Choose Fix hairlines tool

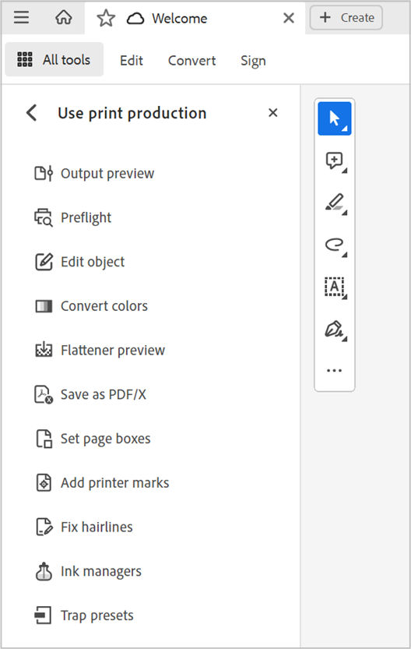[x=97, y=527]
